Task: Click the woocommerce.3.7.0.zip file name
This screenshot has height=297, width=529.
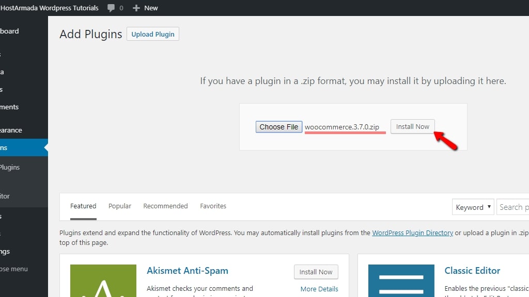Action: 342,127
